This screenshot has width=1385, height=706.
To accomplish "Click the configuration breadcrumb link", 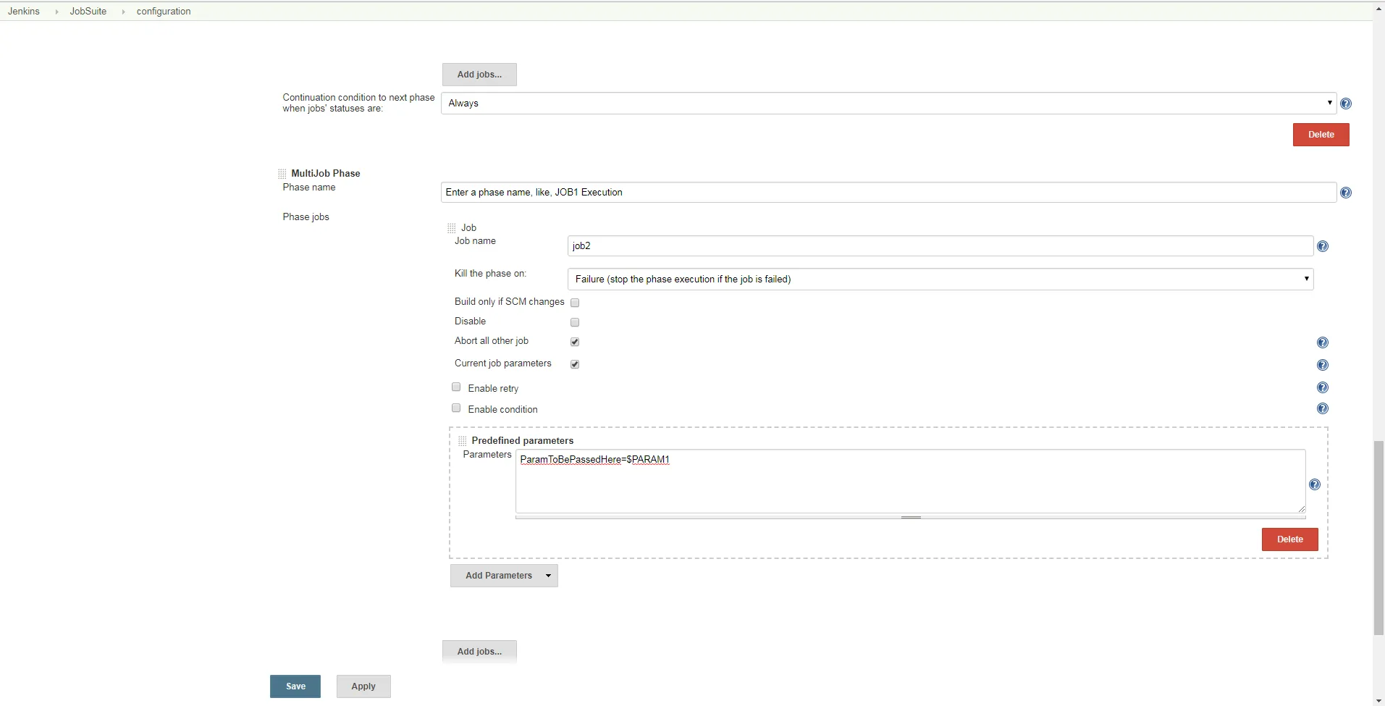I will tap(164, 12).
